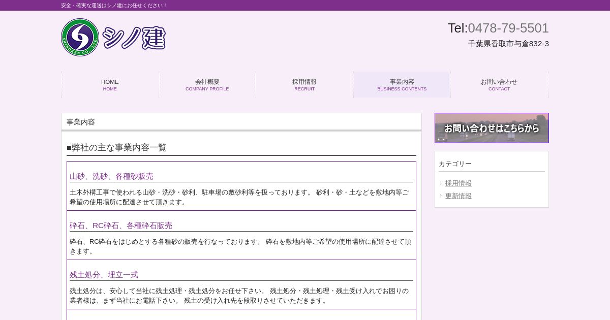Click the address 千葉県香取市与倉832-3
The width and height of the screenshot is (610, 320).
pos(508,44)
